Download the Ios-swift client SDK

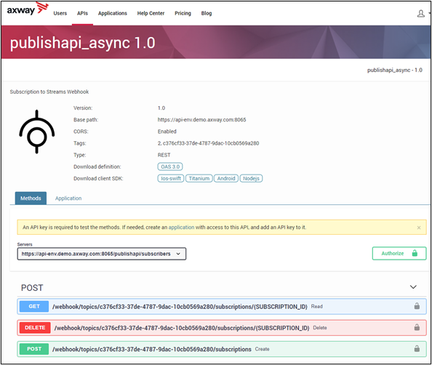(x=170, y=179)
